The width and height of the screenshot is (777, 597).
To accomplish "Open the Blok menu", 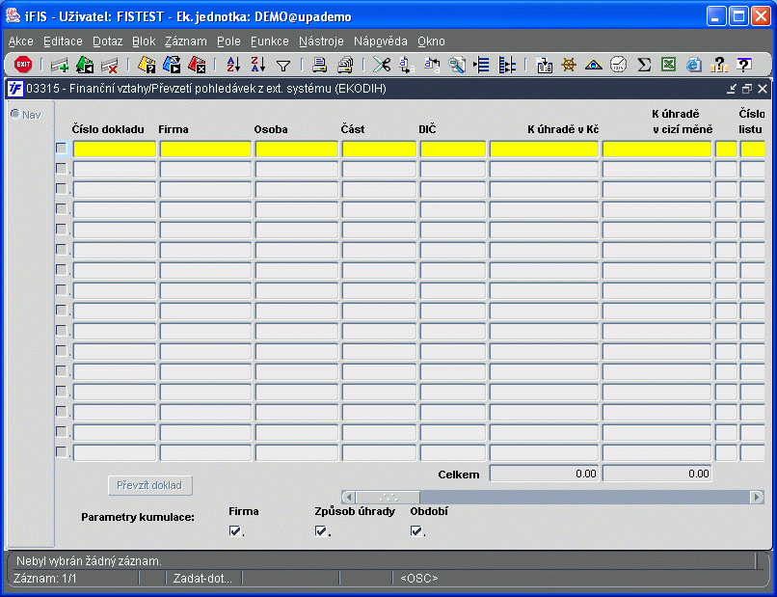I will 144,41.
